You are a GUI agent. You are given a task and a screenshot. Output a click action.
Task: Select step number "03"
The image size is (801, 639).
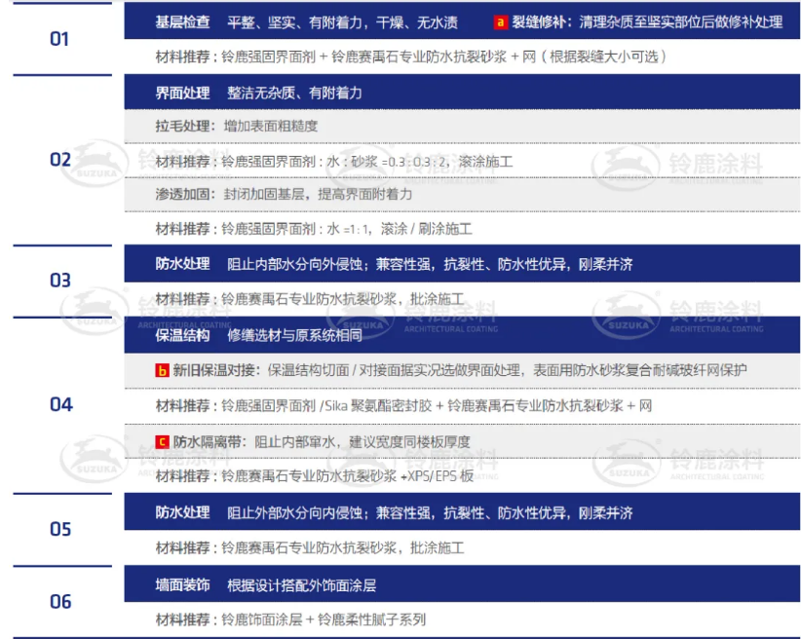(60, 281)
